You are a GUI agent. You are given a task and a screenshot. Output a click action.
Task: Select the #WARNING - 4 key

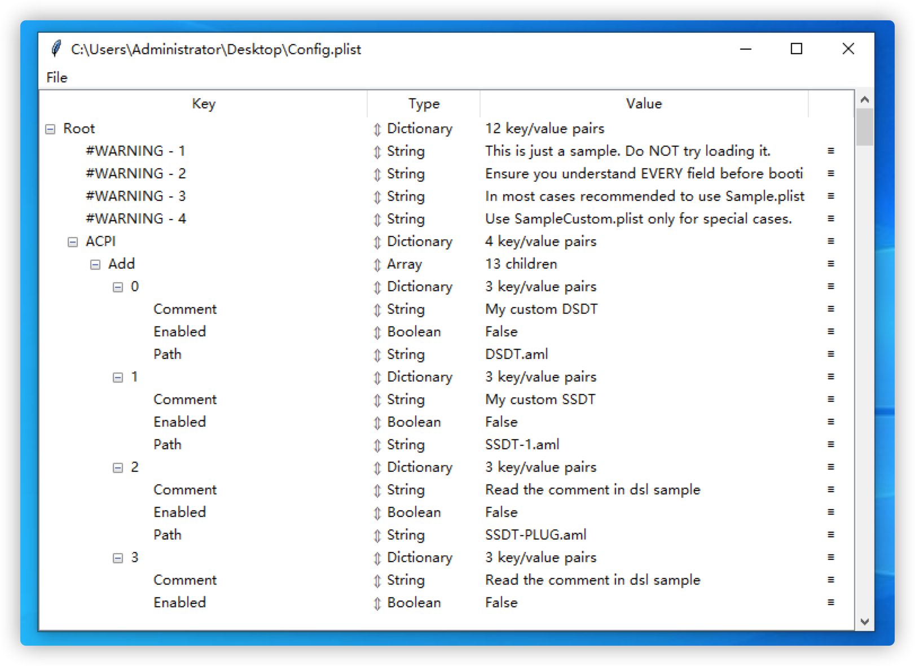coord(135,219)
